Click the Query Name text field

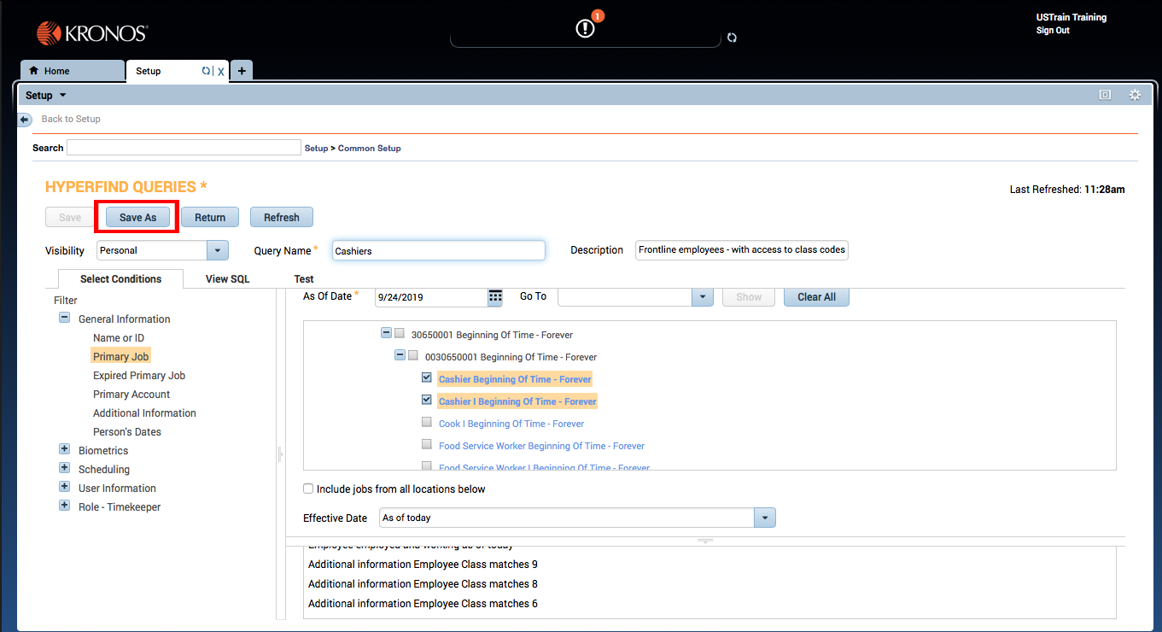coord(438,250)
